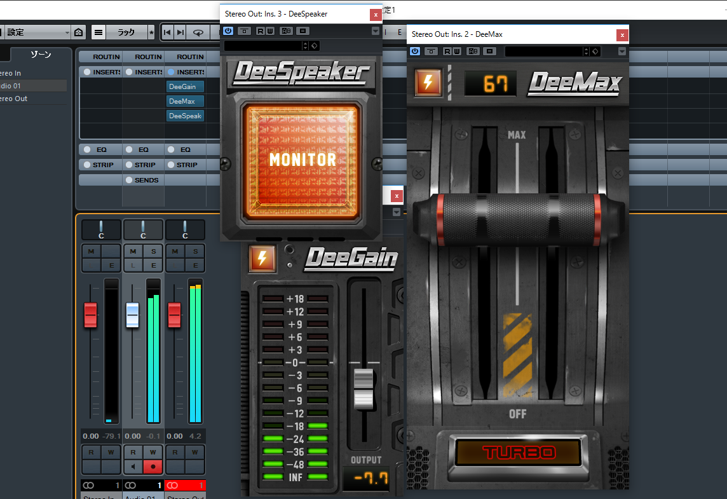The width and height of the screenshot is (727, 499).
Task: Click the Audio 01 pan control
Action: click(x=143, y=229)
